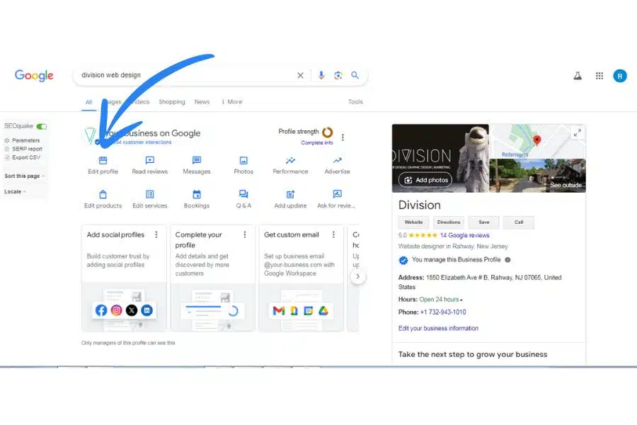This screenshot has height=425, width=637.
Task: Open business profile three-dot menu
Action: tap(343, 137)
